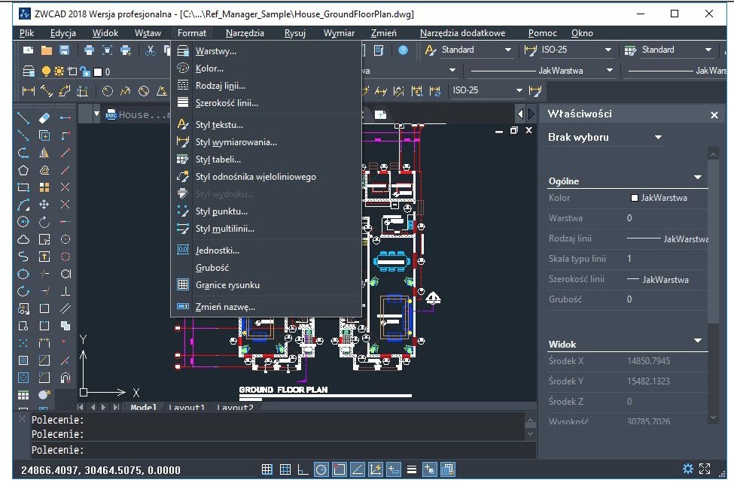Toggle lineweight display in the status bar
The width and height of the screenshot is (734, 486).
pos(412,469)
